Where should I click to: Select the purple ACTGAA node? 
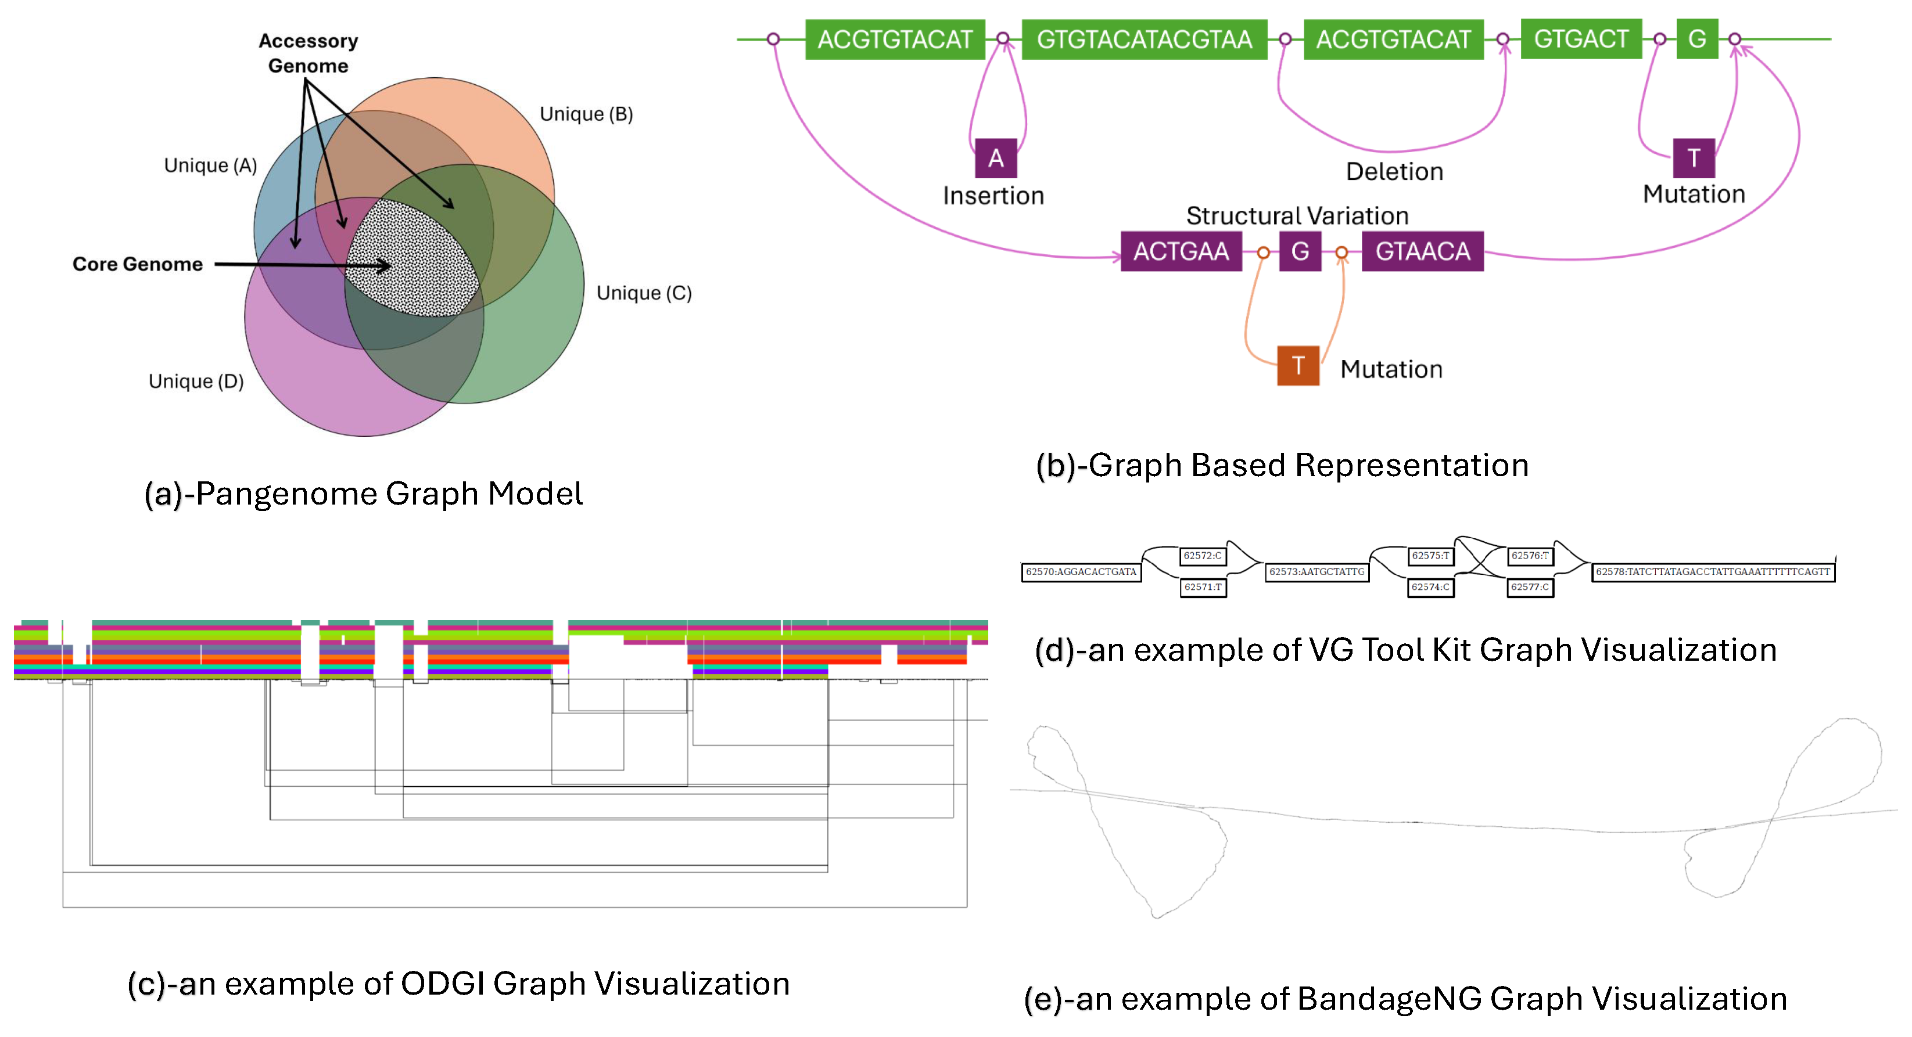(1181, 251)
